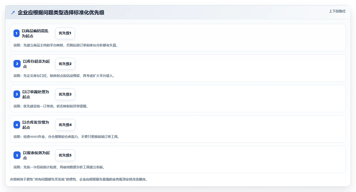Click the description about WMS作业、分仓规则
356x192 pixels.
coord(66,137)
